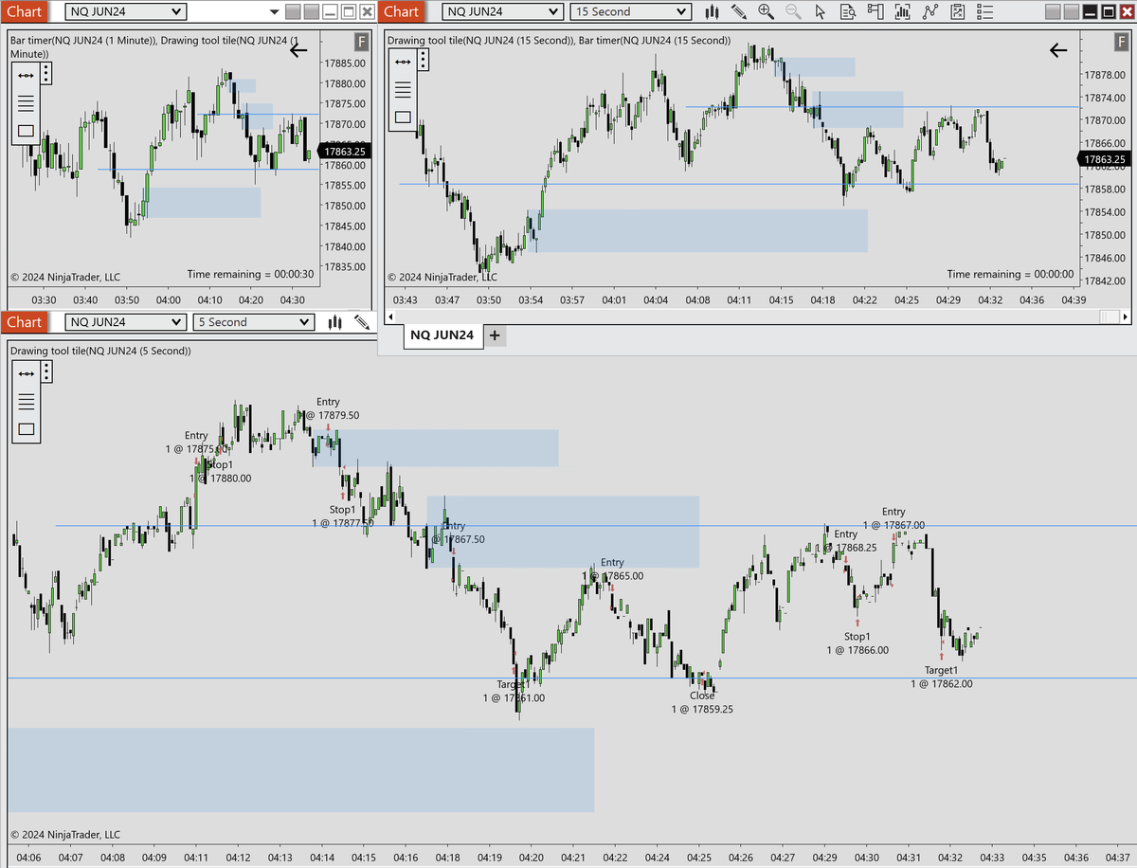
Task: Click left arrow on 15 Second chart
Action: coord(1058,50)
